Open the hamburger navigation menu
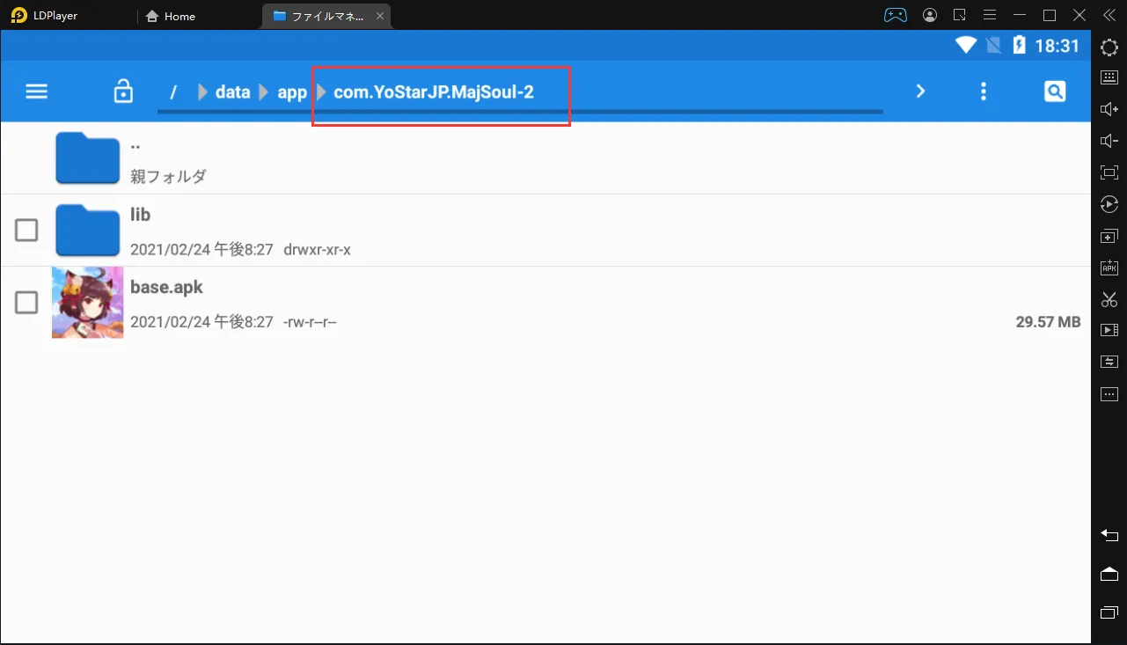 [x=36, y=92]
